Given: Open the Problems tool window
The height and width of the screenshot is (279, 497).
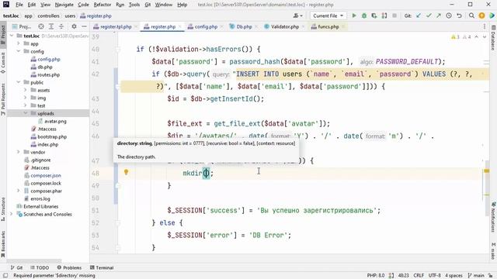Looking at the screenshot, I should pos(69,267).
